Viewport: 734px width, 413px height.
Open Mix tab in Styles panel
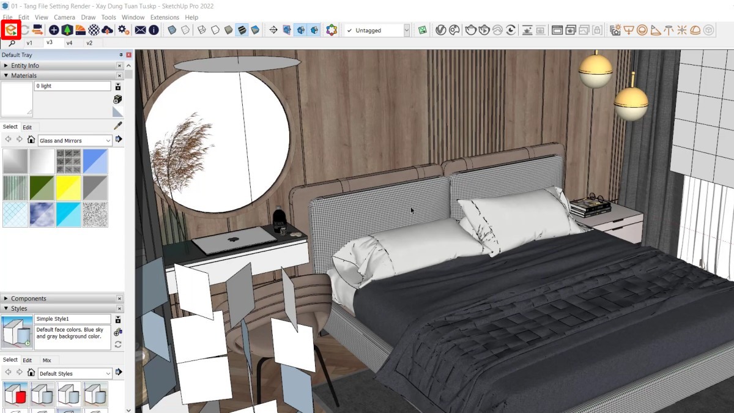click(46, 360)
